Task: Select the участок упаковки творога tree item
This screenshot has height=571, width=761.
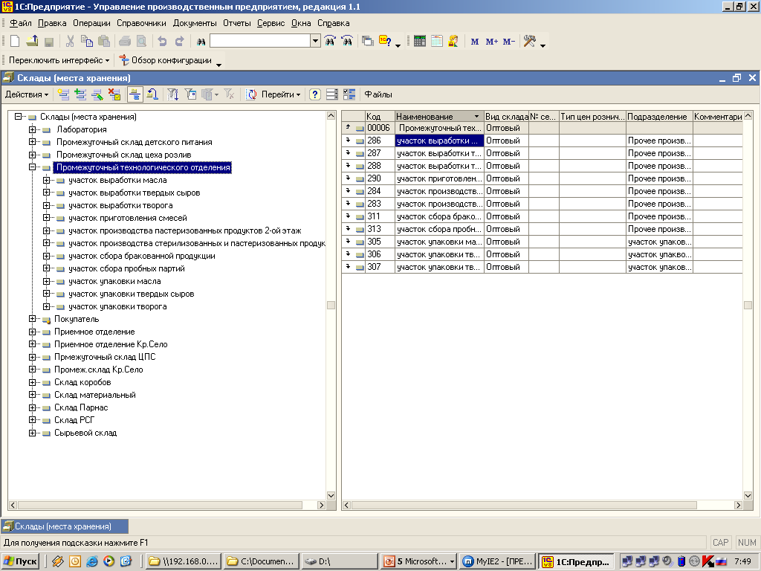Action: pyautogui.click(x=117, y=306)
